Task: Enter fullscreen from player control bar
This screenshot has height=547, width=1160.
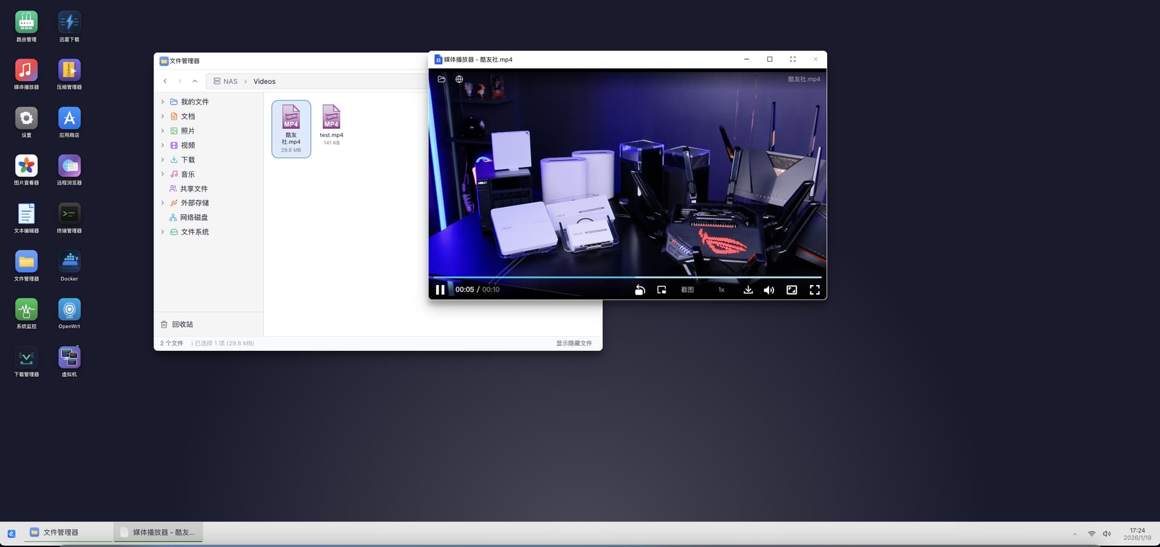Action: [x=814, y=290]
